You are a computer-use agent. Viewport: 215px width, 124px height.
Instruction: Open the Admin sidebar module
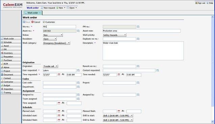click(x=11, y=67)
